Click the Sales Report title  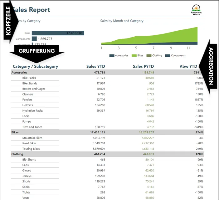(32, 10)
